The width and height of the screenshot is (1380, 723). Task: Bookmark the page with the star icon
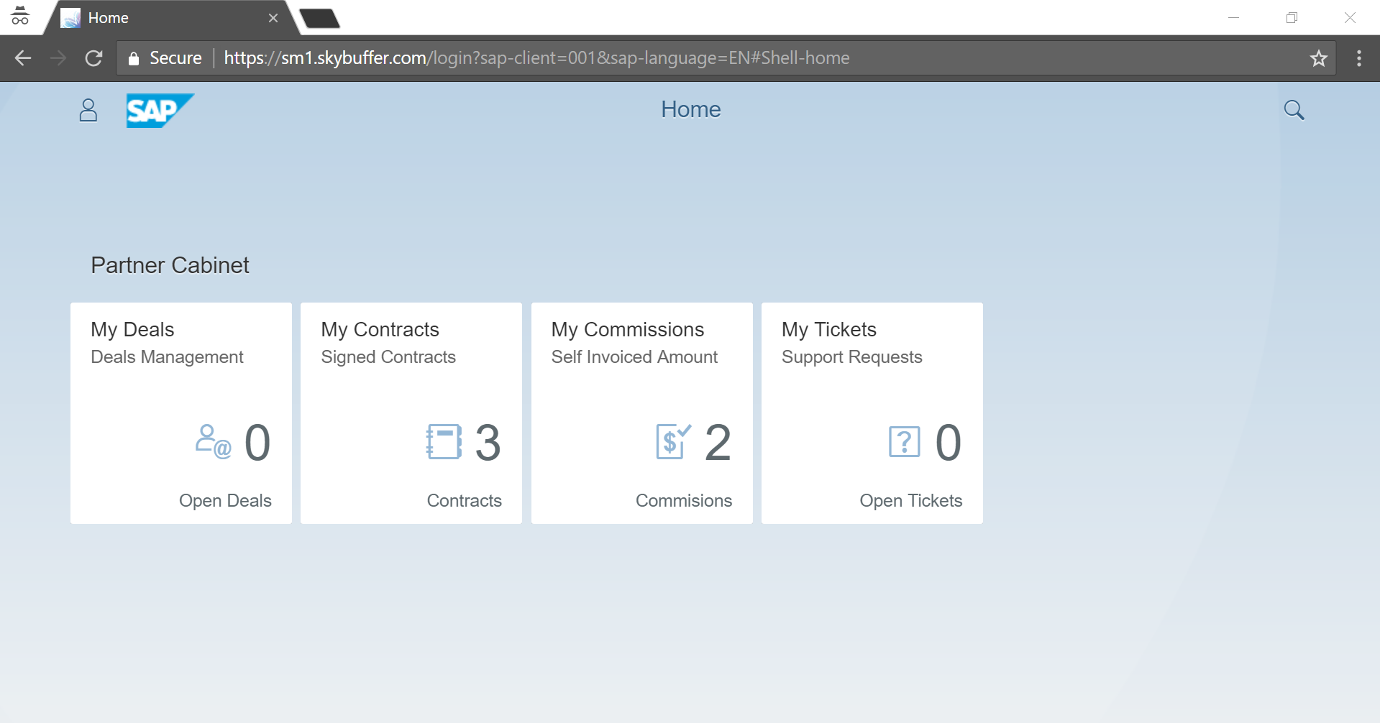click(1318, 58)
